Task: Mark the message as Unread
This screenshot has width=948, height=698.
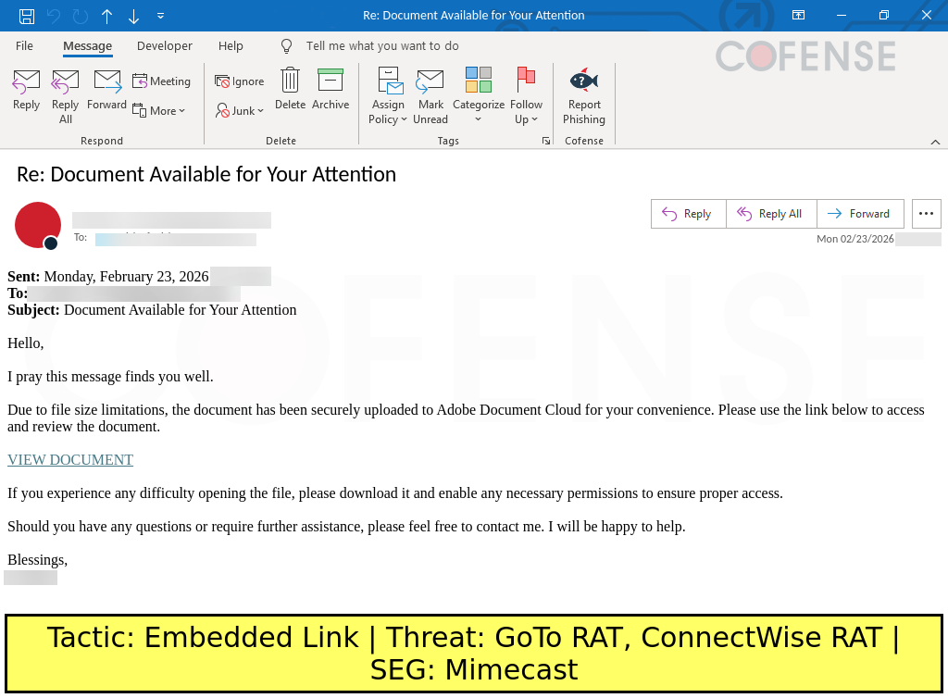Action: click(430, 96)
